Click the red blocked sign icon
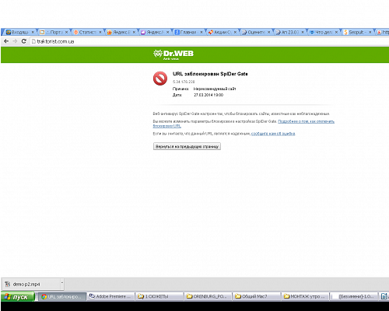Viewport: 389px width, 311px height. pos(160,79)
